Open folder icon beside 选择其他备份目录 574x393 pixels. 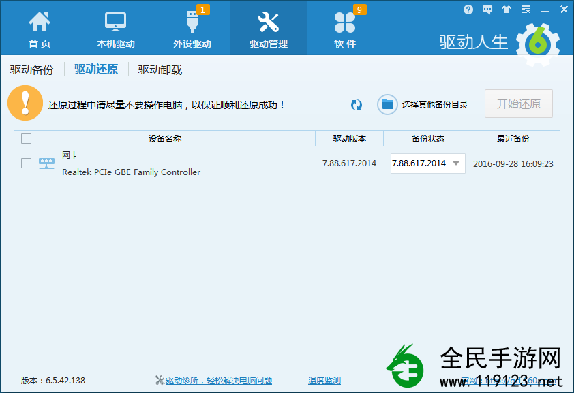[x=387, y=105]
